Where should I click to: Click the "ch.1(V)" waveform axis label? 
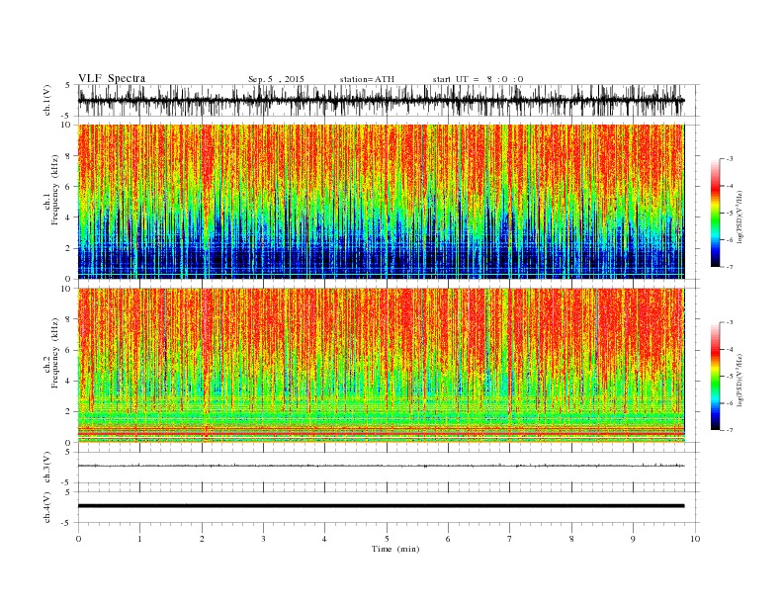[47, 101]
